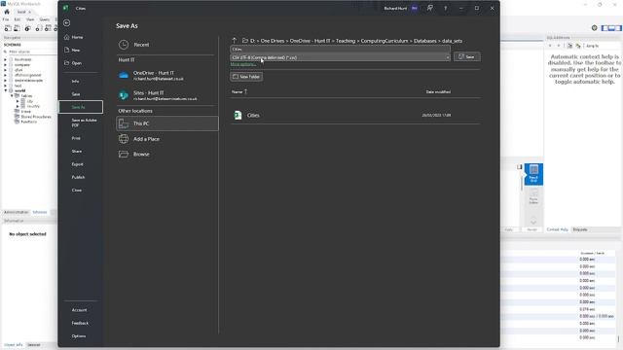Select Functions under world schema
Image resolution: width=623 pixels, height=350 pixels.
point(28,122)
